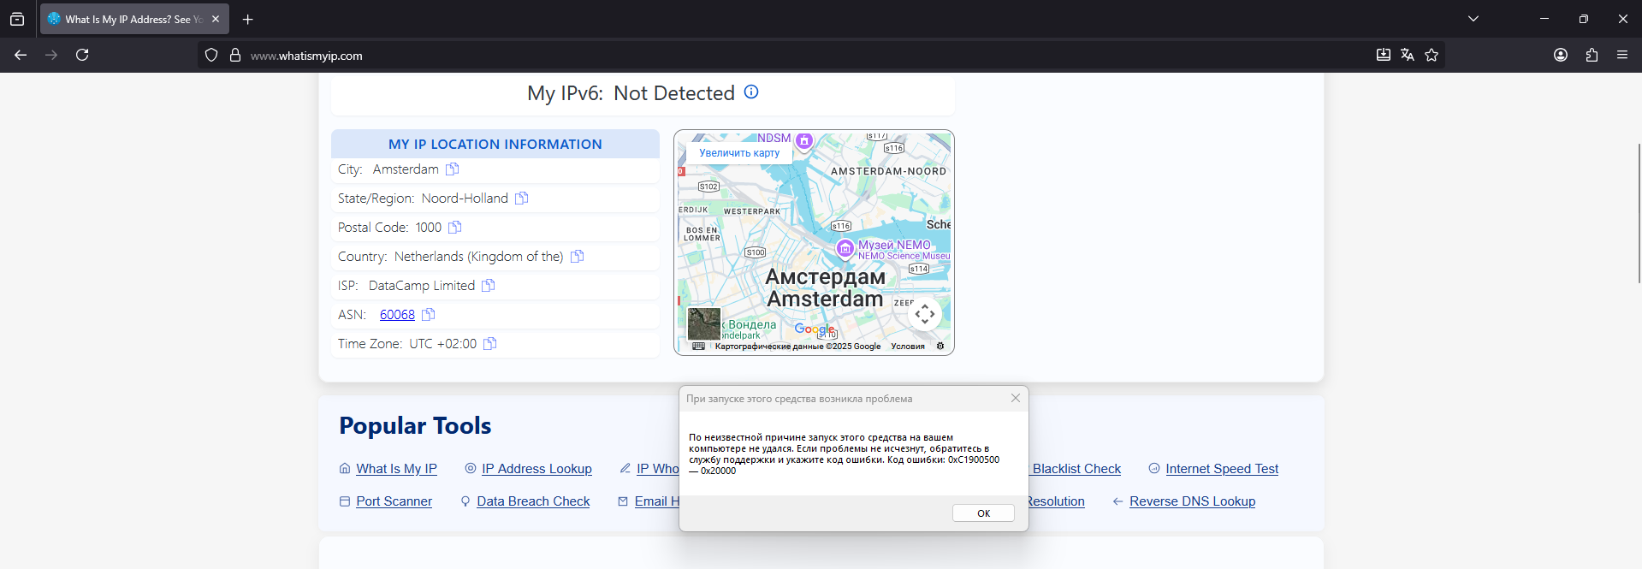The image size is (1642, 569).
Task: Copy the Postal Code 1000 value
Action: [x=455, y=227]
